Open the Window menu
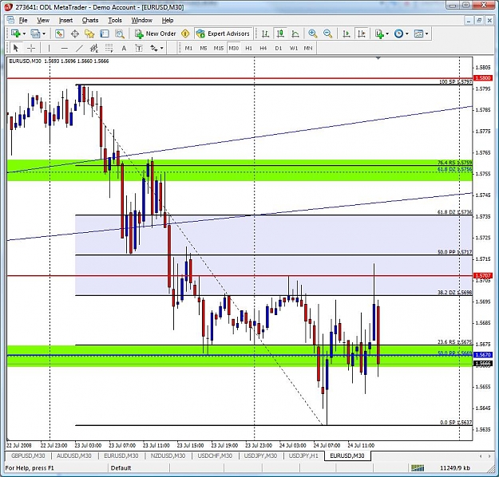 tap(141, 21)
